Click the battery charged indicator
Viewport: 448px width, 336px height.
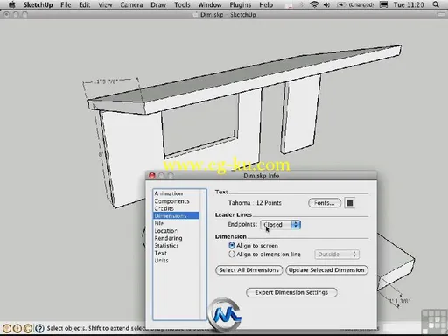[x=355, y=4]
